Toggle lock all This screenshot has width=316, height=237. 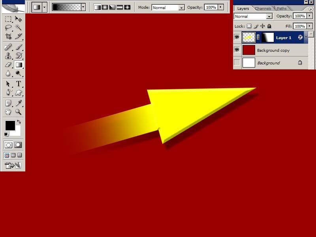click(x=269, y=26)
